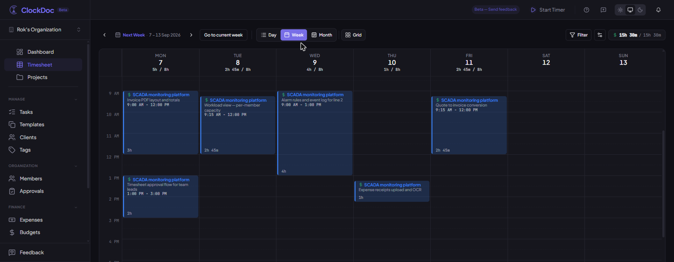The width and height of the screenshot is (674, 262).
Task: Go to following week arrow
Action: [191, 35]
